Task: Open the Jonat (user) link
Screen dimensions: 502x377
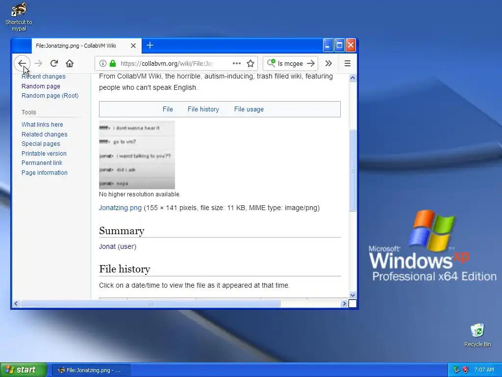Action: point(118,246)
